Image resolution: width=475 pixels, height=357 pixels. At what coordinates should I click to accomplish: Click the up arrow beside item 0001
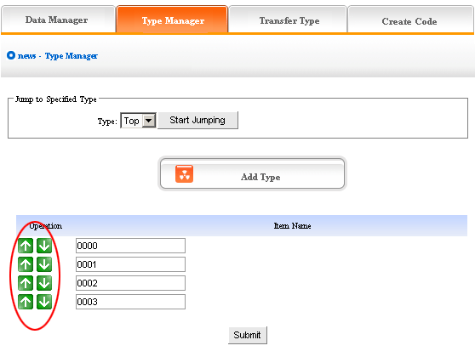26,264
